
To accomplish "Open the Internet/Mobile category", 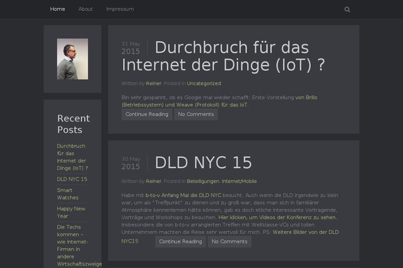I will point(239,181).
